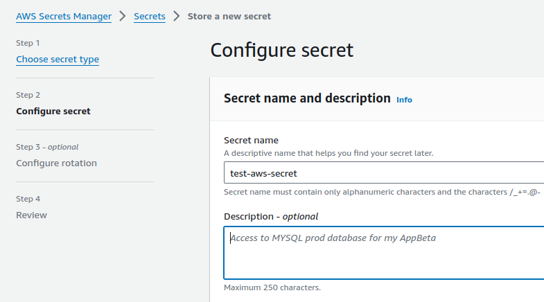Select the Configure rotation step
Screen dimensions: 544x302
coord(57,163)
